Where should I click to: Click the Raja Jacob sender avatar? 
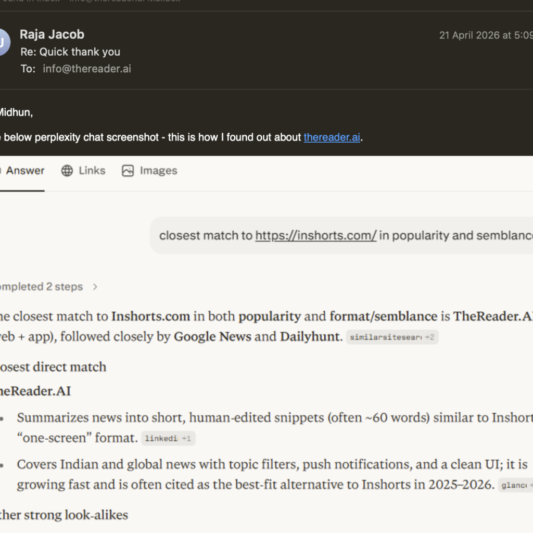pyautogui.click(x=3, y=43)
